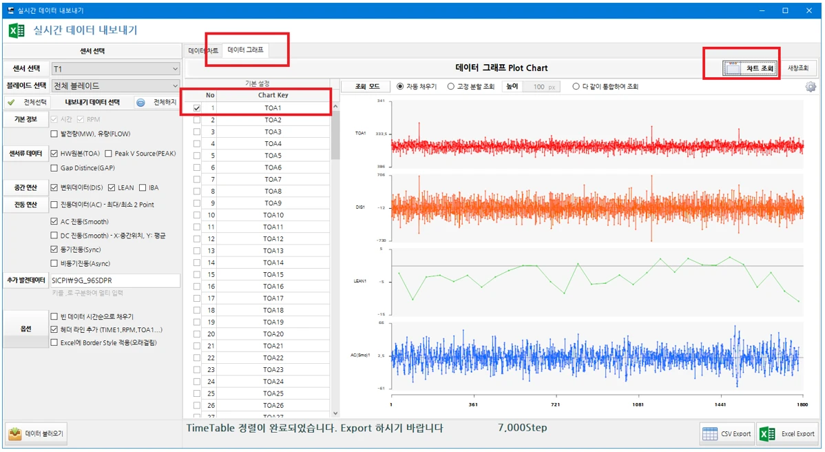Select the 고정 분할 조회 radio button

pyautogui.click(x=451, y=87)
